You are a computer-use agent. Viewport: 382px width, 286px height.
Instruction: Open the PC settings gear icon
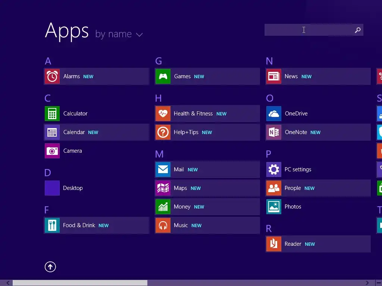(x=274, y=169)
